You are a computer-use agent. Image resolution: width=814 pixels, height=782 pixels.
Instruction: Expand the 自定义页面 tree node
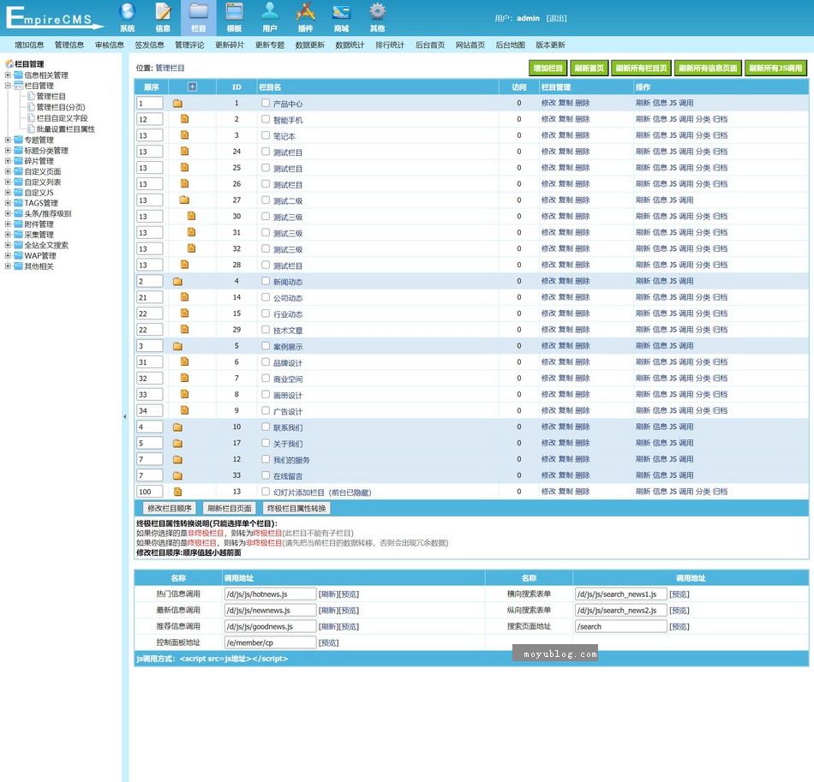click(x=8, y=171)
